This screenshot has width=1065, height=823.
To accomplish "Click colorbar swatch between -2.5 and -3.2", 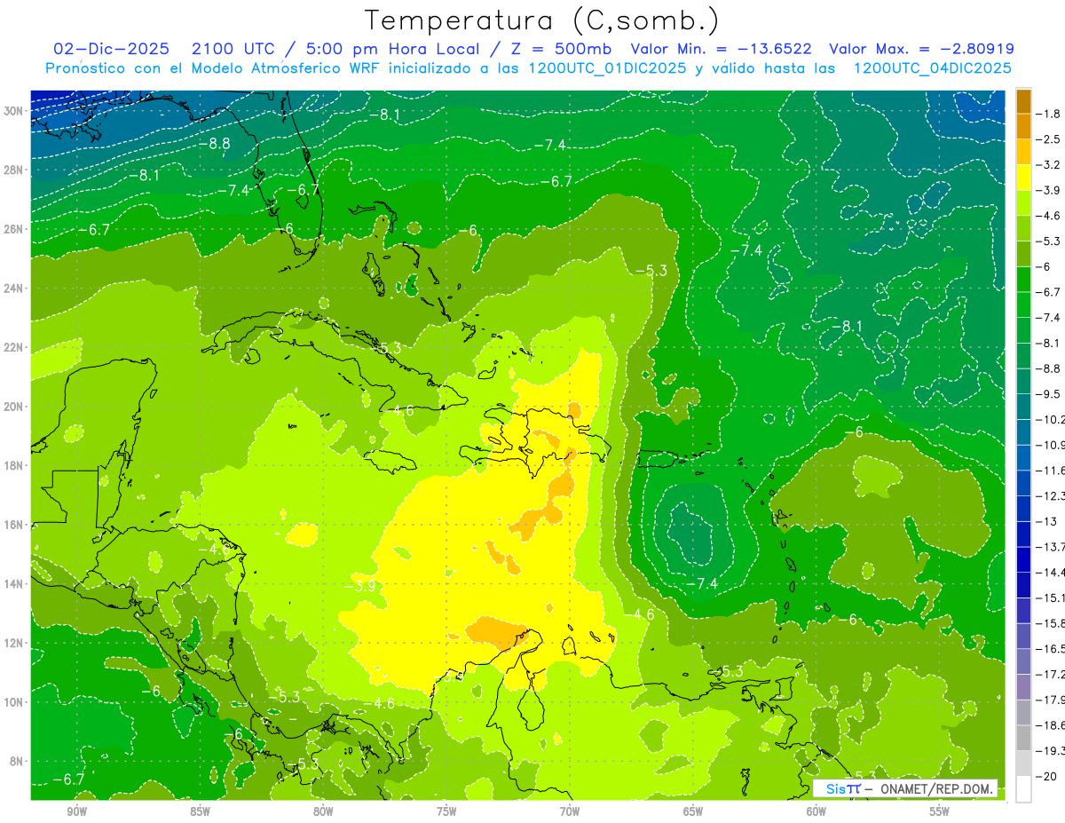I will pos(1023,152).
